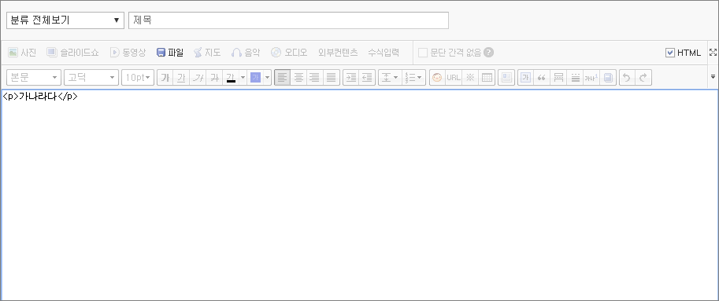Open the line spacing dropdown

390,77
